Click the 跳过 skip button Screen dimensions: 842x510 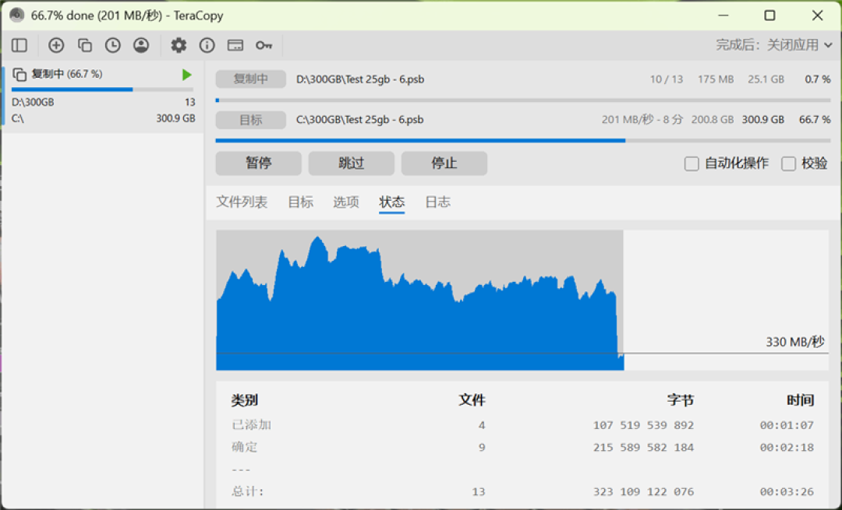click(x=351, y=163)
